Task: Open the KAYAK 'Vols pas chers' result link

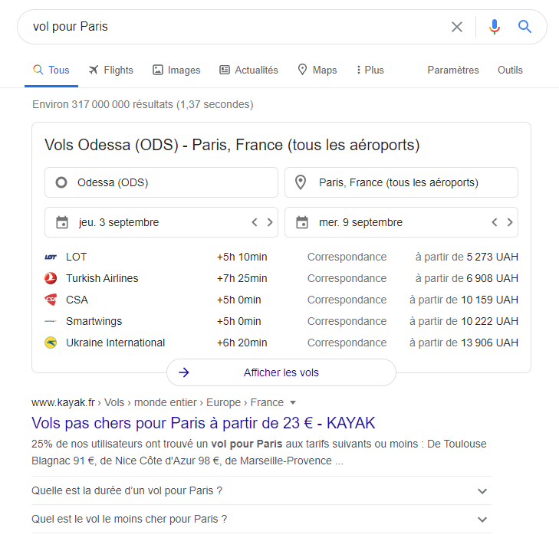Action: (x=203, y=423)
